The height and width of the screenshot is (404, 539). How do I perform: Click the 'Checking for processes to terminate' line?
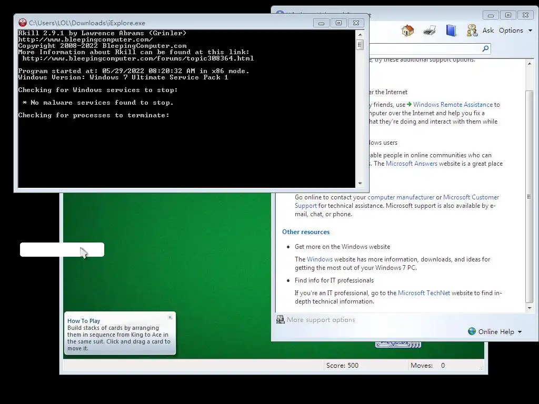click(94, 115)
